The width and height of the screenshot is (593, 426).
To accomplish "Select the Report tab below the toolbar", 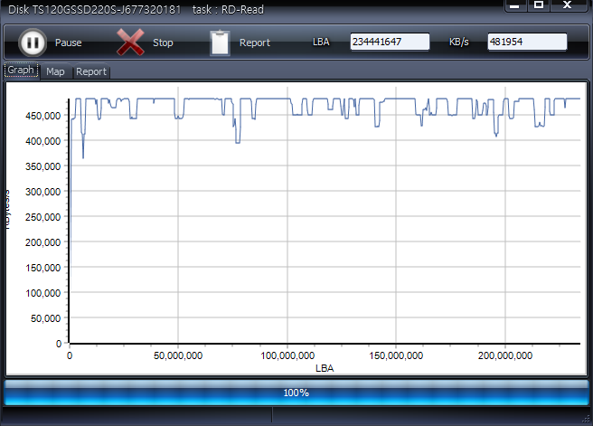I will click(90, 71).
